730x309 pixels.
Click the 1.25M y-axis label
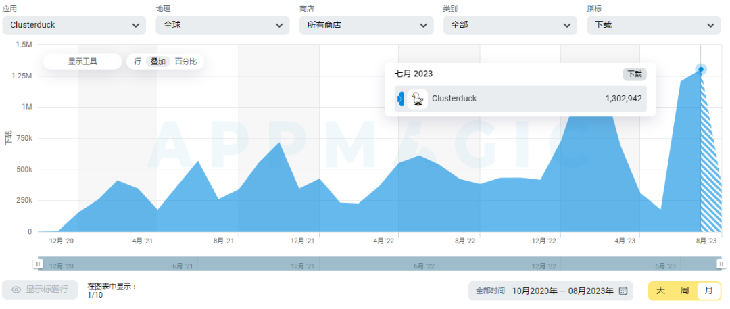coord(21,76)
